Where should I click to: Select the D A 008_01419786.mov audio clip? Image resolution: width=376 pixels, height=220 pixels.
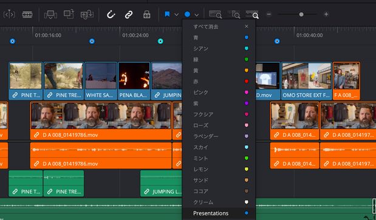[x=101, y=156]
